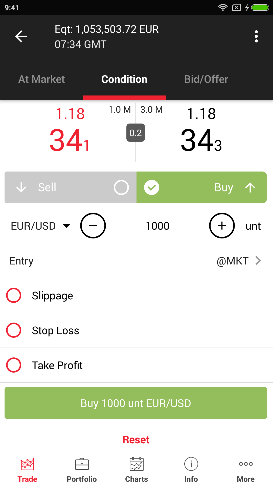The height and width of the screenshot is (485, 273).
Task: Open the Charts calendar icon
Action: pyautogui.click(x=136, y=464)
